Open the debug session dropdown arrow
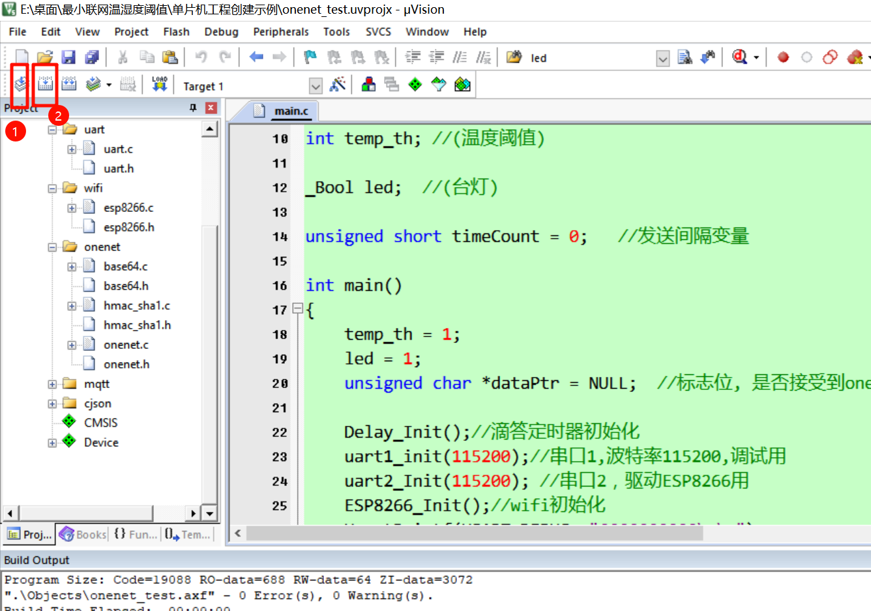Screen dimensions: 871x611 (756, 57)
